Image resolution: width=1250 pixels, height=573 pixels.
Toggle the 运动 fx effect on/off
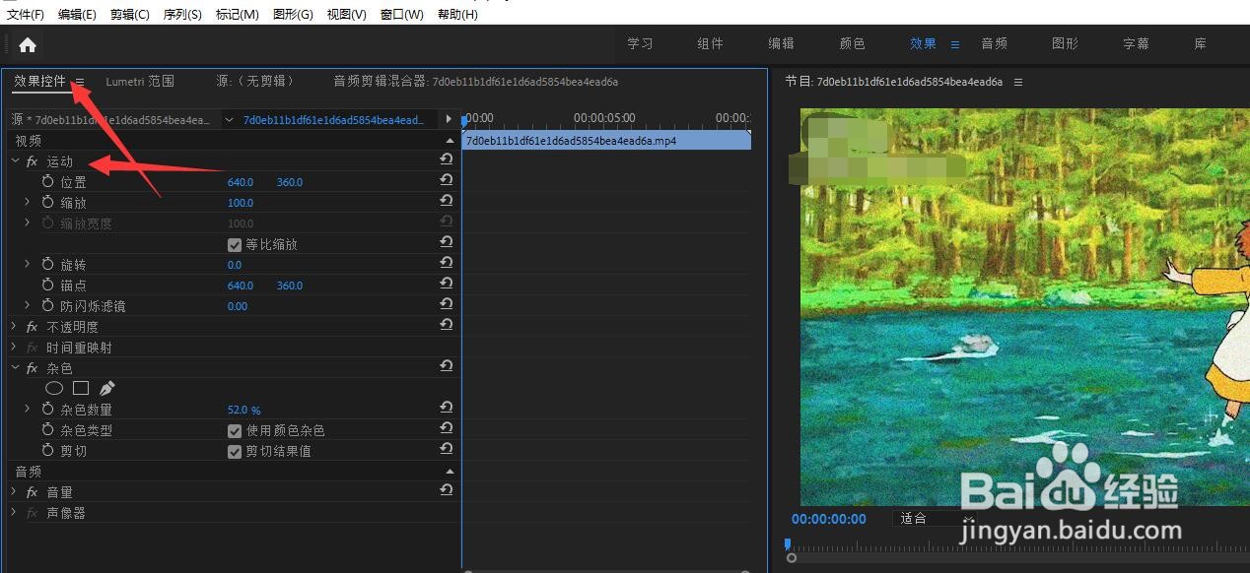click(x=32, y=161)
